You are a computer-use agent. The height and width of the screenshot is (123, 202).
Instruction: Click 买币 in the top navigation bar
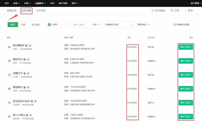[7, 3]
